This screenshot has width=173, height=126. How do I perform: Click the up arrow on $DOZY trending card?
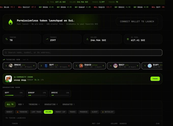pyautogui.click(x=138, y=66)
